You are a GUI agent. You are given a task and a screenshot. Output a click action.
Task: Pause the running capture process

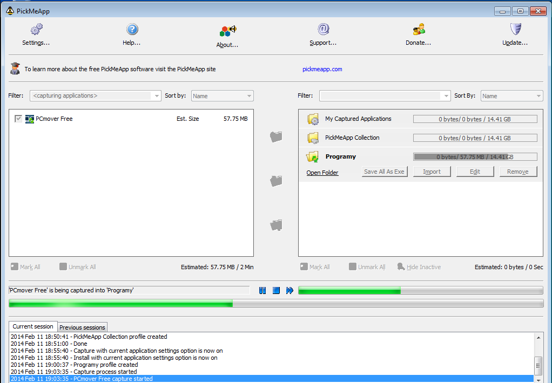tap(262, 291)
